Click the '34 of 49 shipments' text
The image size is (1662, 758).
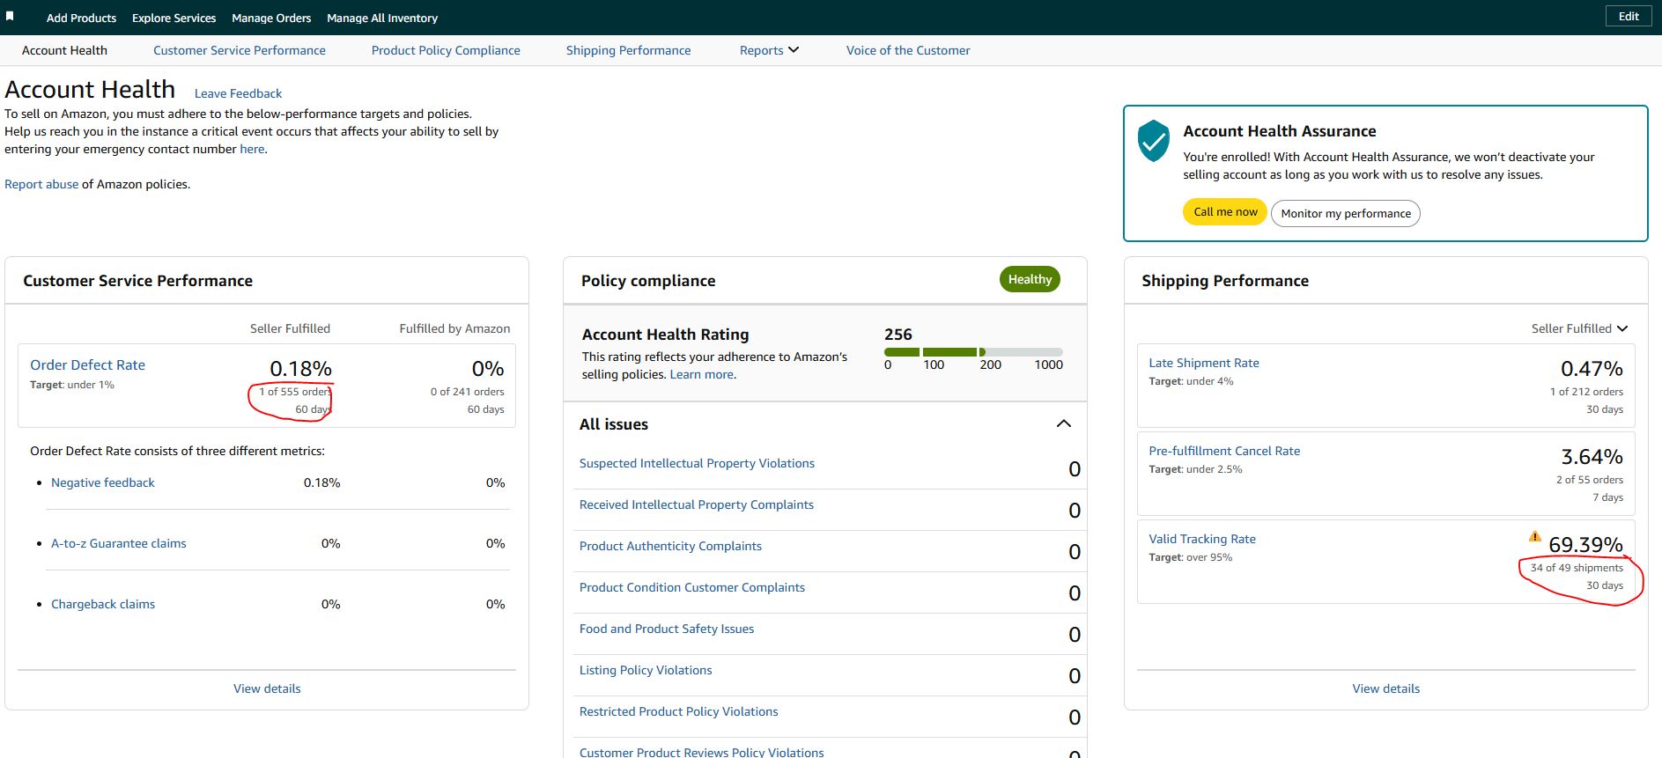(1577, 568)
